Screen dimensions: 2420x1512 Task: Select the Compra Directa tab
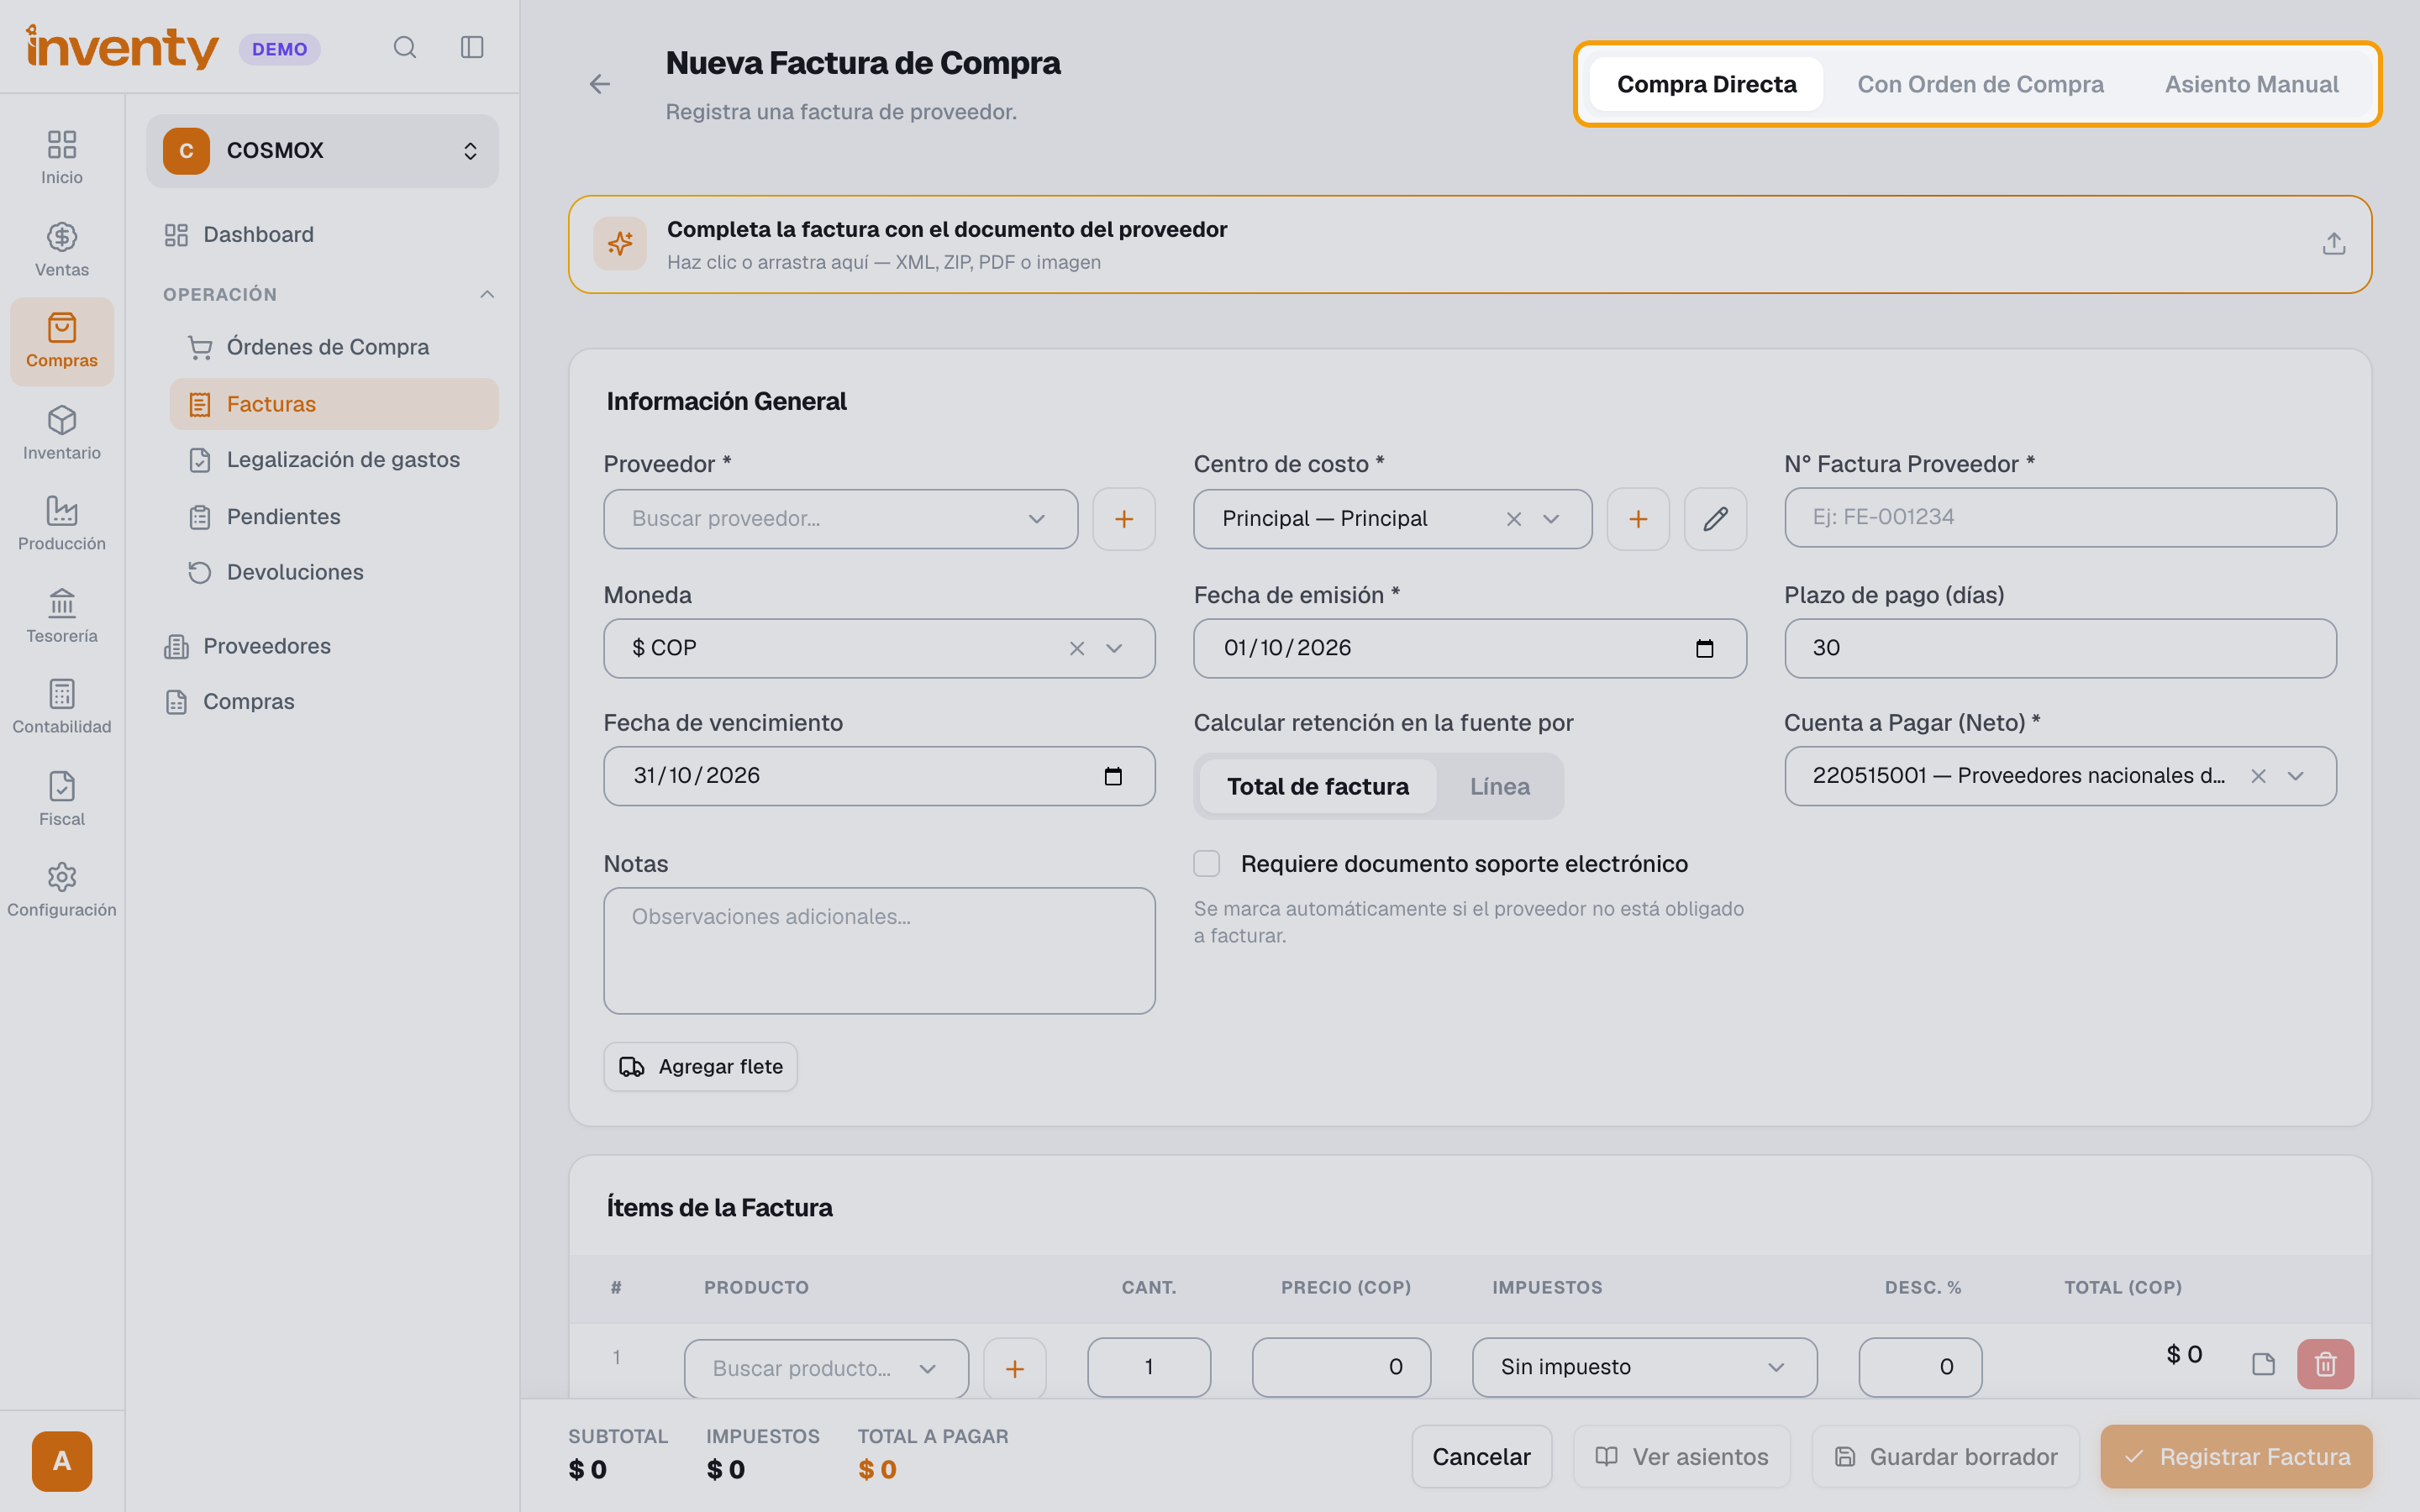(1707, 84)
